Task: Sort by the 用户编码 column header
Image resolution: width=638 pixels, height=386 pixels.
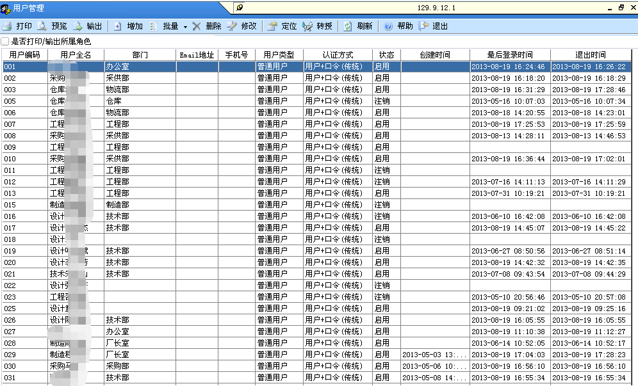Action: pos(24,55)
